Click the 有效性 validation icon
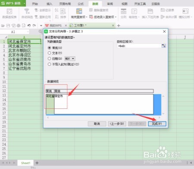 pos(134,11)
